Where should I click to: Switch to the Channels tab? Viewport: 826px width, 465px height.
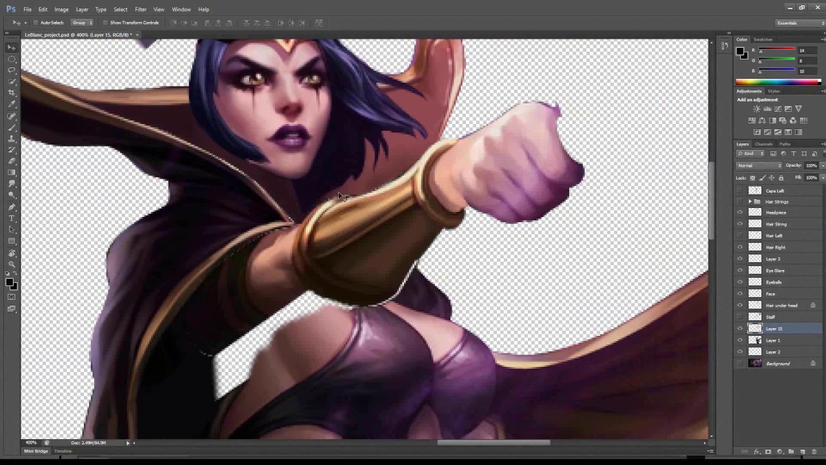pyautogui.click(x=763, y=144)
